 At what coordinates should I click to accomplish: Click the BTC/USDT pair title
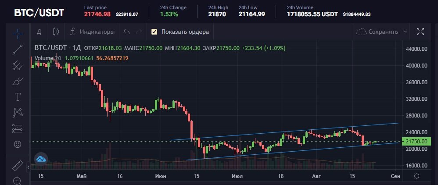click(x=39, y=13)
